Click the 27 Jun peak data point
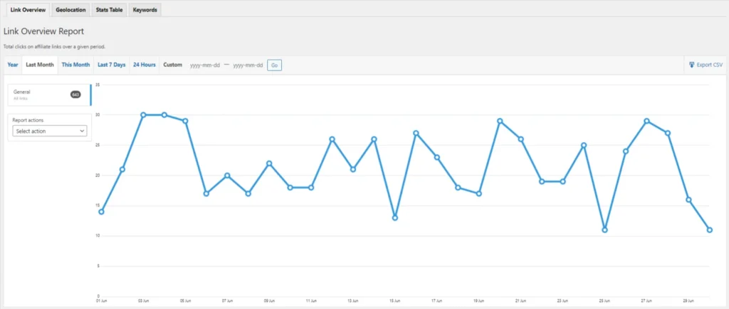The image size is (729, 309). coord(646,121)
